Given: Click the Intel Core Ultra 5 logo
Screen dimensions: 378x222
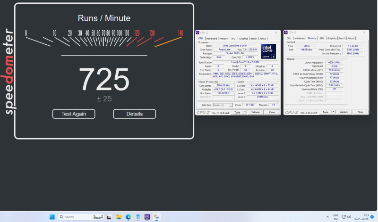Looking at the screenshot, I should 268,51.
